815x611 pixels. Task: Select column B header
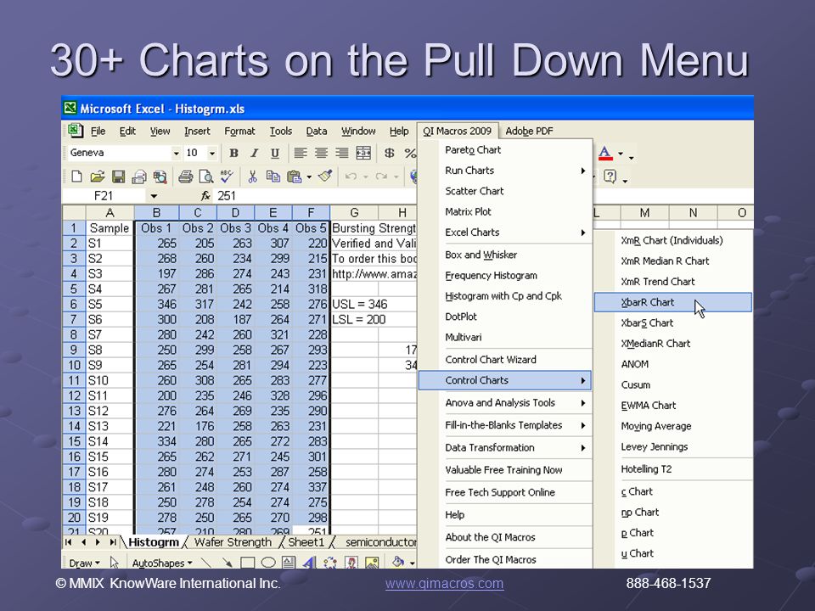[x=156, y=212]
